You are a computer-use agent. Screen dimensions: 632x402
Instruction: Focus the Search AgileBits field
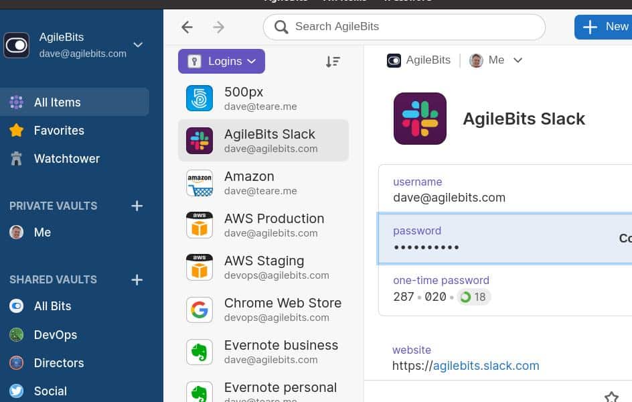tap(404, 27)
